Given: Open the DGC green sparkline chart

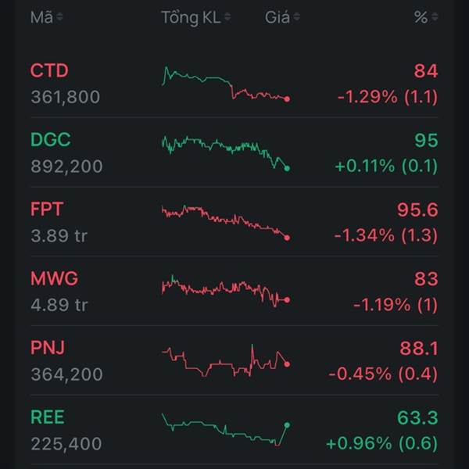Looking at the screenshot, I should [225, 152].
